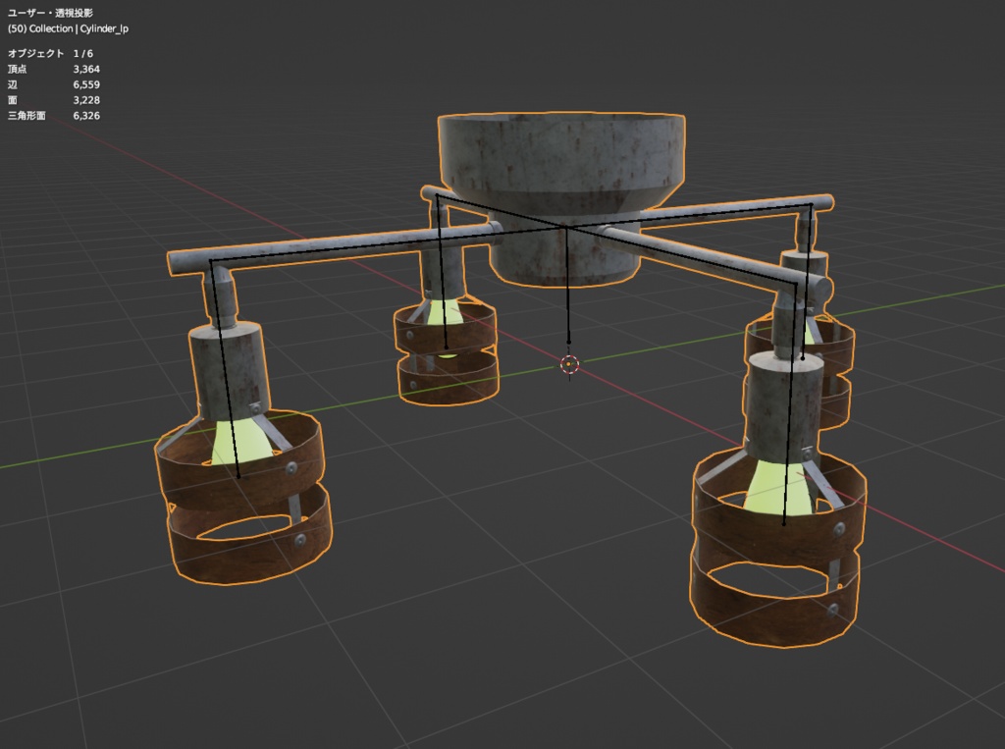Click the vertices count '3,364'
This screenshot has width=1005, height=749.
tap(86, 69)
